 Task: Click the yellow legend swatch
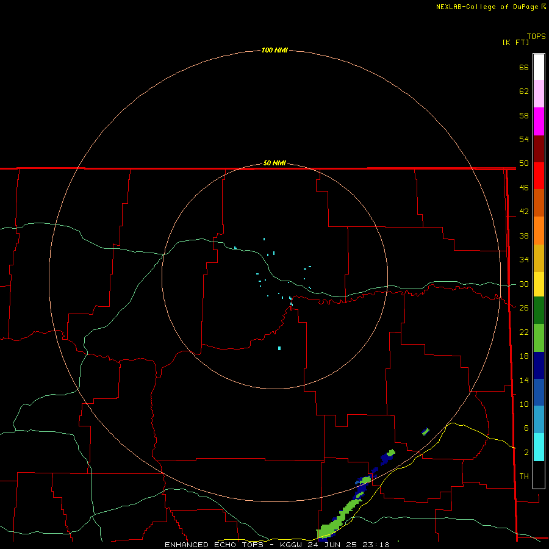click(539, 284)
